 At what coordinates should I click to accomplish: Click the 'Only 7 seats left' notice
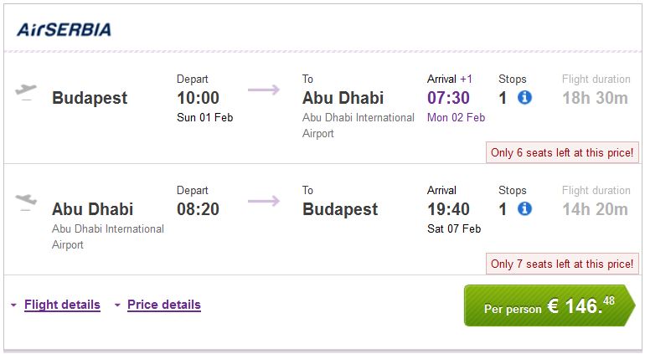click(x=561, y=264)
